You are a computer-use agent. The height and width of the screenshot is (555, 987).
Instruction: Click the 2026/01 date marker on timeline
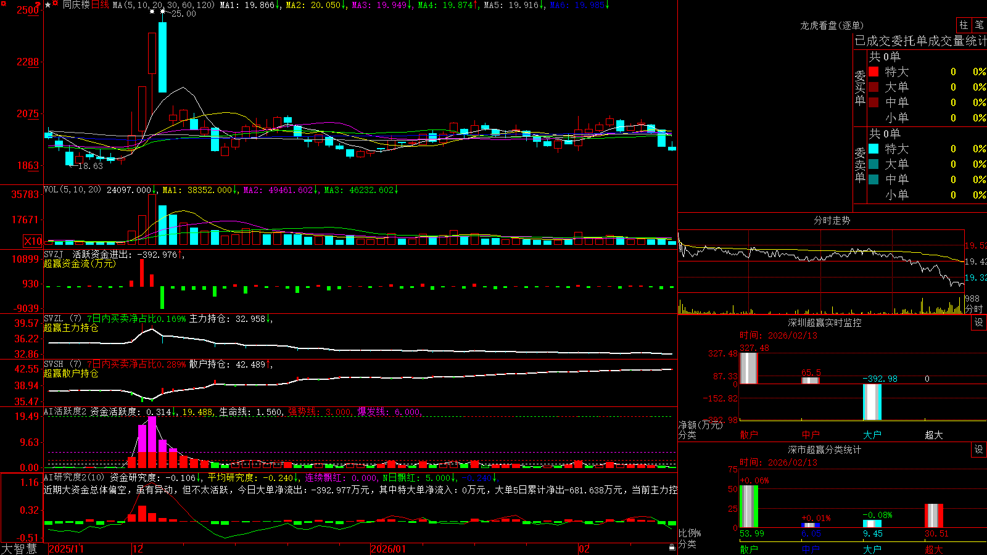coord(388,549)
